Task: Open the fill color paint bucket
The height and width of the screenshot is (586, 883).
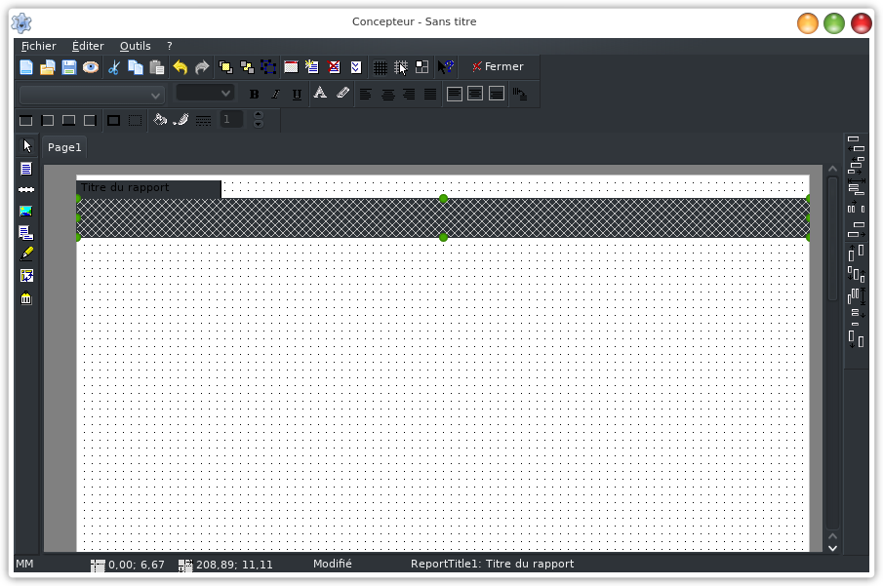Action: (161, 120)
